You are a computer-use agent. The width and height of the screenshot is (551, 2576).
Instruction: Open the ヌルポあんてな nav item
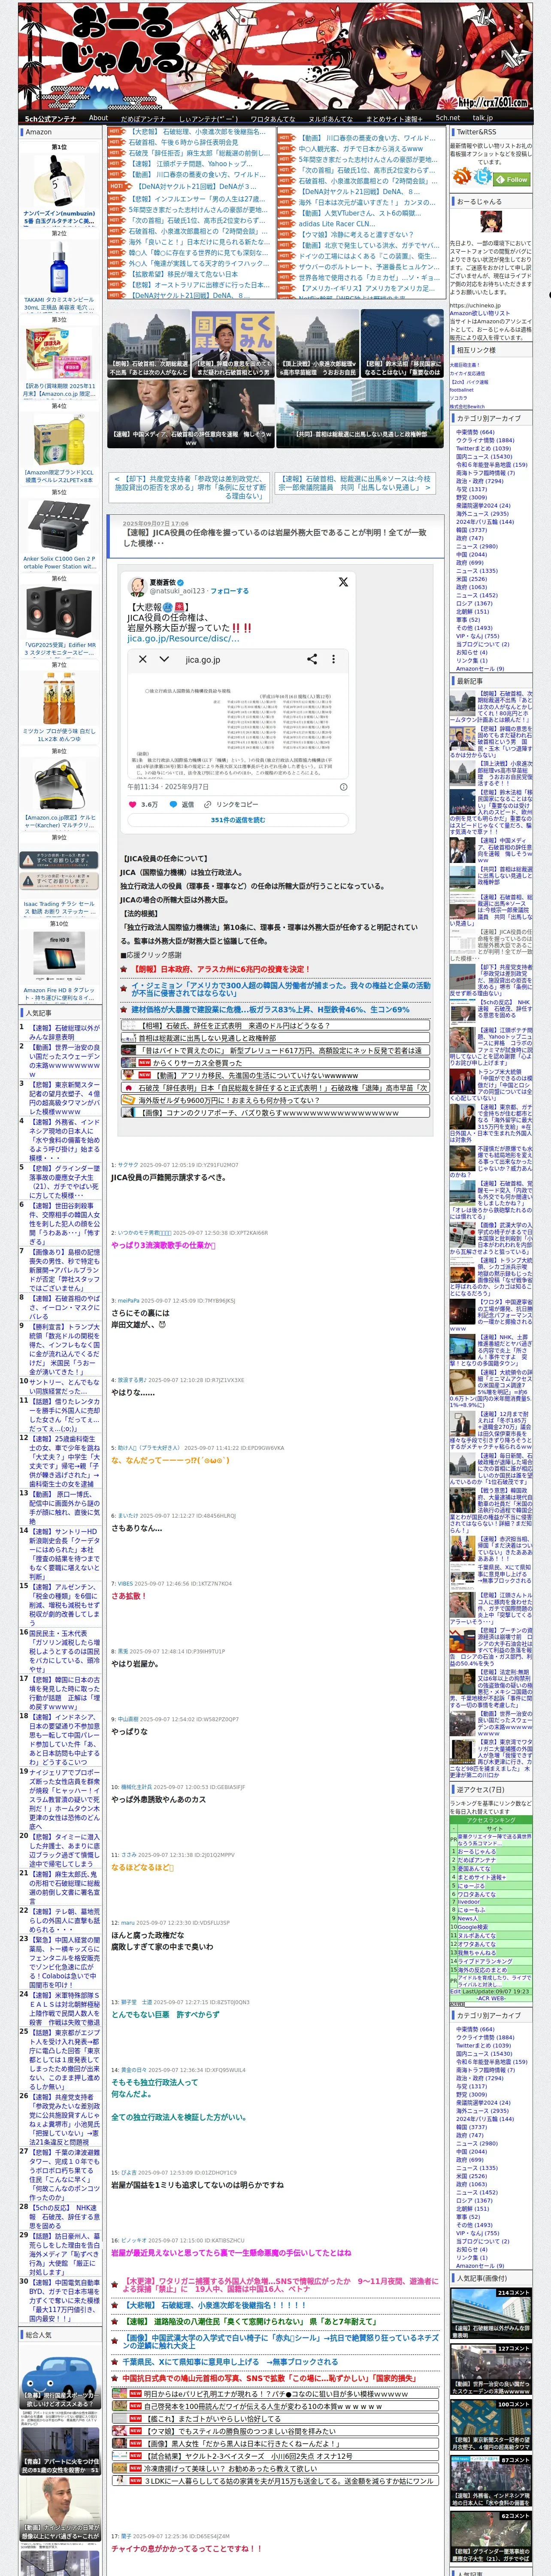[x=330, y=118]
